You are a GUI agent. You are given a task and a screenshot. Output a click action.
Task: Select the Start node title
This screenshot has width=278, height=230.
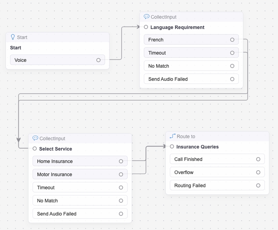point(16,48)
